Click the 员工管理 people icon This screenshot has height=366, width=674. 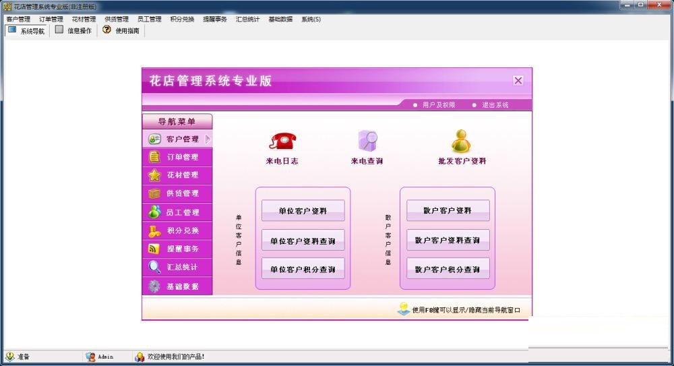pos(154,212)
